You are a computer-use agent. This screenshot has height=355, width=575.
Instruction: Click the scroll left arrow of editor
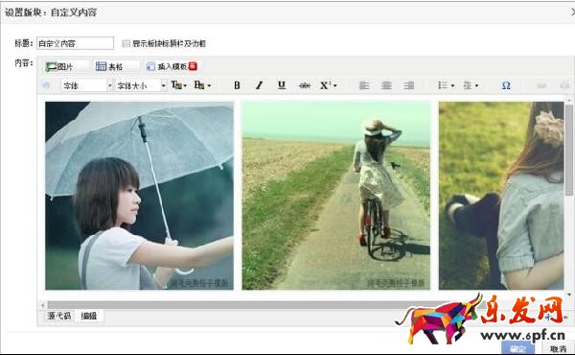43,305
